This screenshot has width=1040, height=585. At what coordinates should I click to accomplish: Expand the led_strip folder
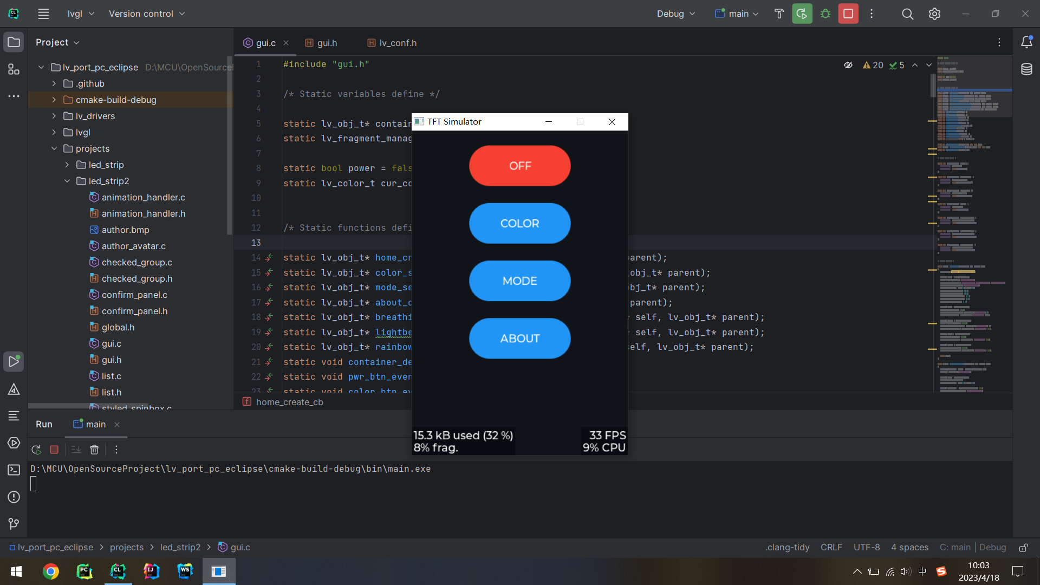tap(67, 165)
